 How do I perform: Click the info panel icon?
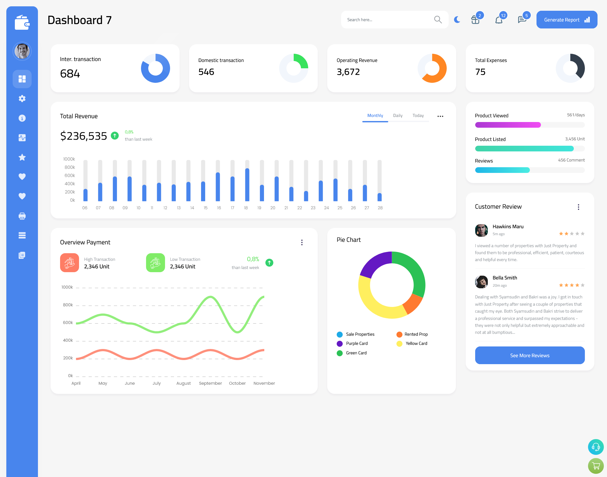tap(22, 118)
